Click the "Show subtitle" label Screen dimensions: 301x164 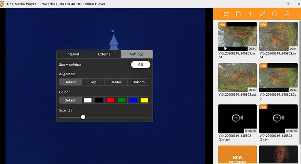point(70,64)
